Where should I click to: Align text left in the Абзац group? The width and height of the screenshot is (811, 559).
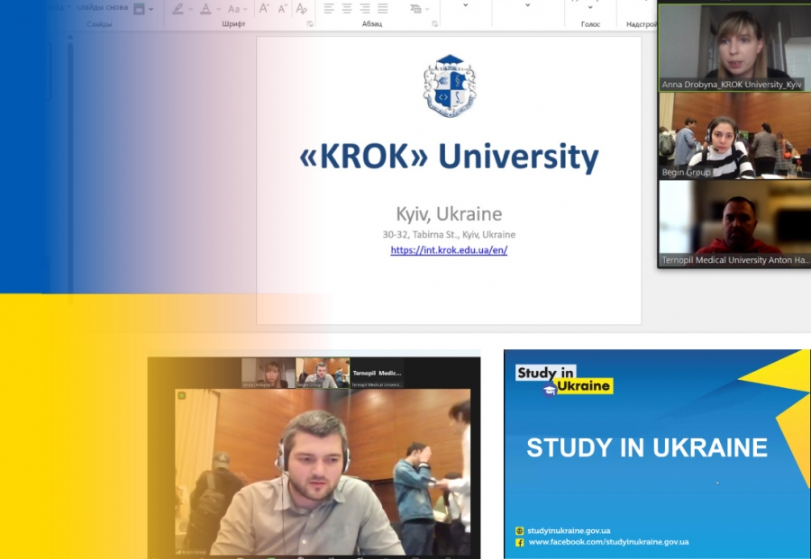pos(329,8)
